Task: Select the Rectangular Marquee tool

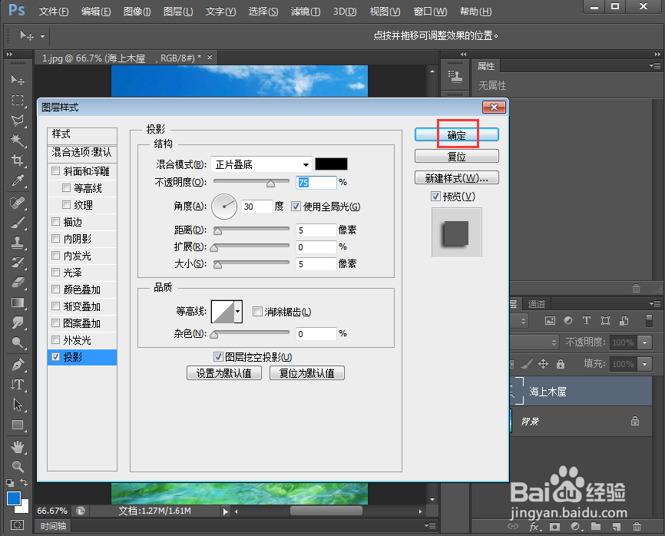Action: tap(18, 100)
